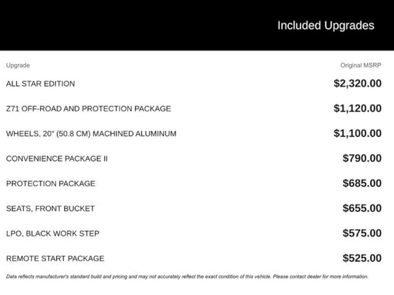Click the $685.00 MSRP value
This screenshot has height=295, width=394.
[362, 184]
